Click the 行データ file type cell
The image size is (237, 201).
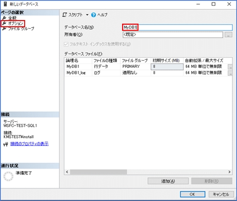click(x=106, y=66)
